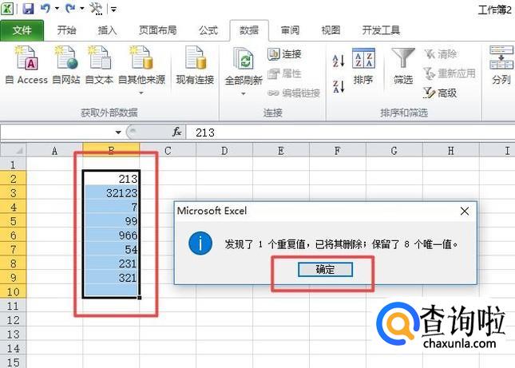Open the 排序 dialog
The image size is (515, 368).
[363, 65]
